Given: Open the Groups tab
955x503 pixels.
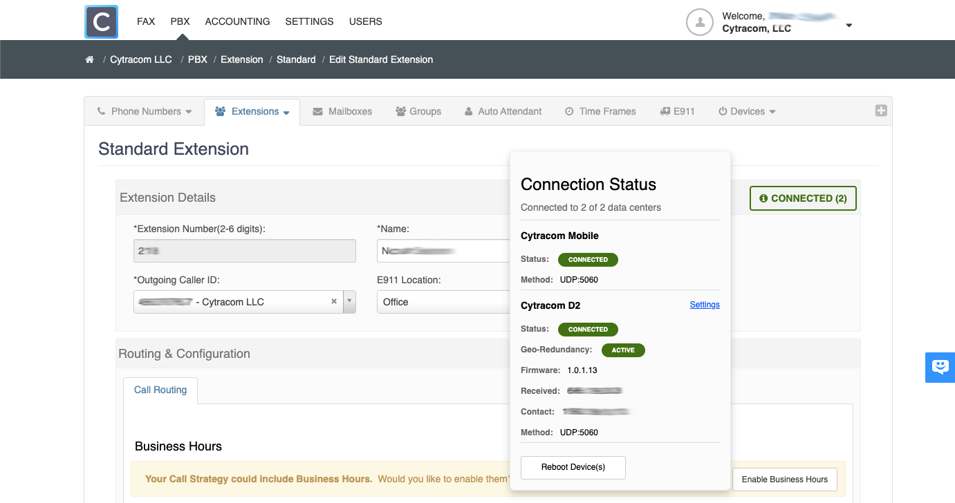Looking at the screenshot, I should (x=418, y=111).
